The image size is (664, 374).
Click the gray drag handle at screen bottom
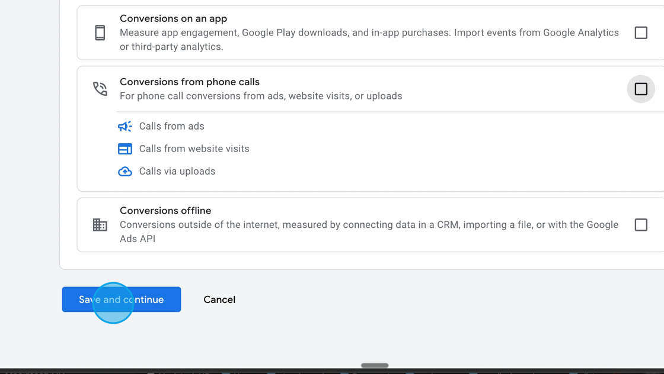click(375, 366)
